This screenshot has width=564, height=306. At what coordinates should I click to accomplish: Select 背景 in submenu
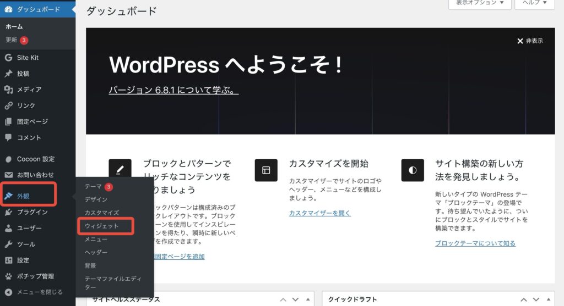click(x=90, y=266)
